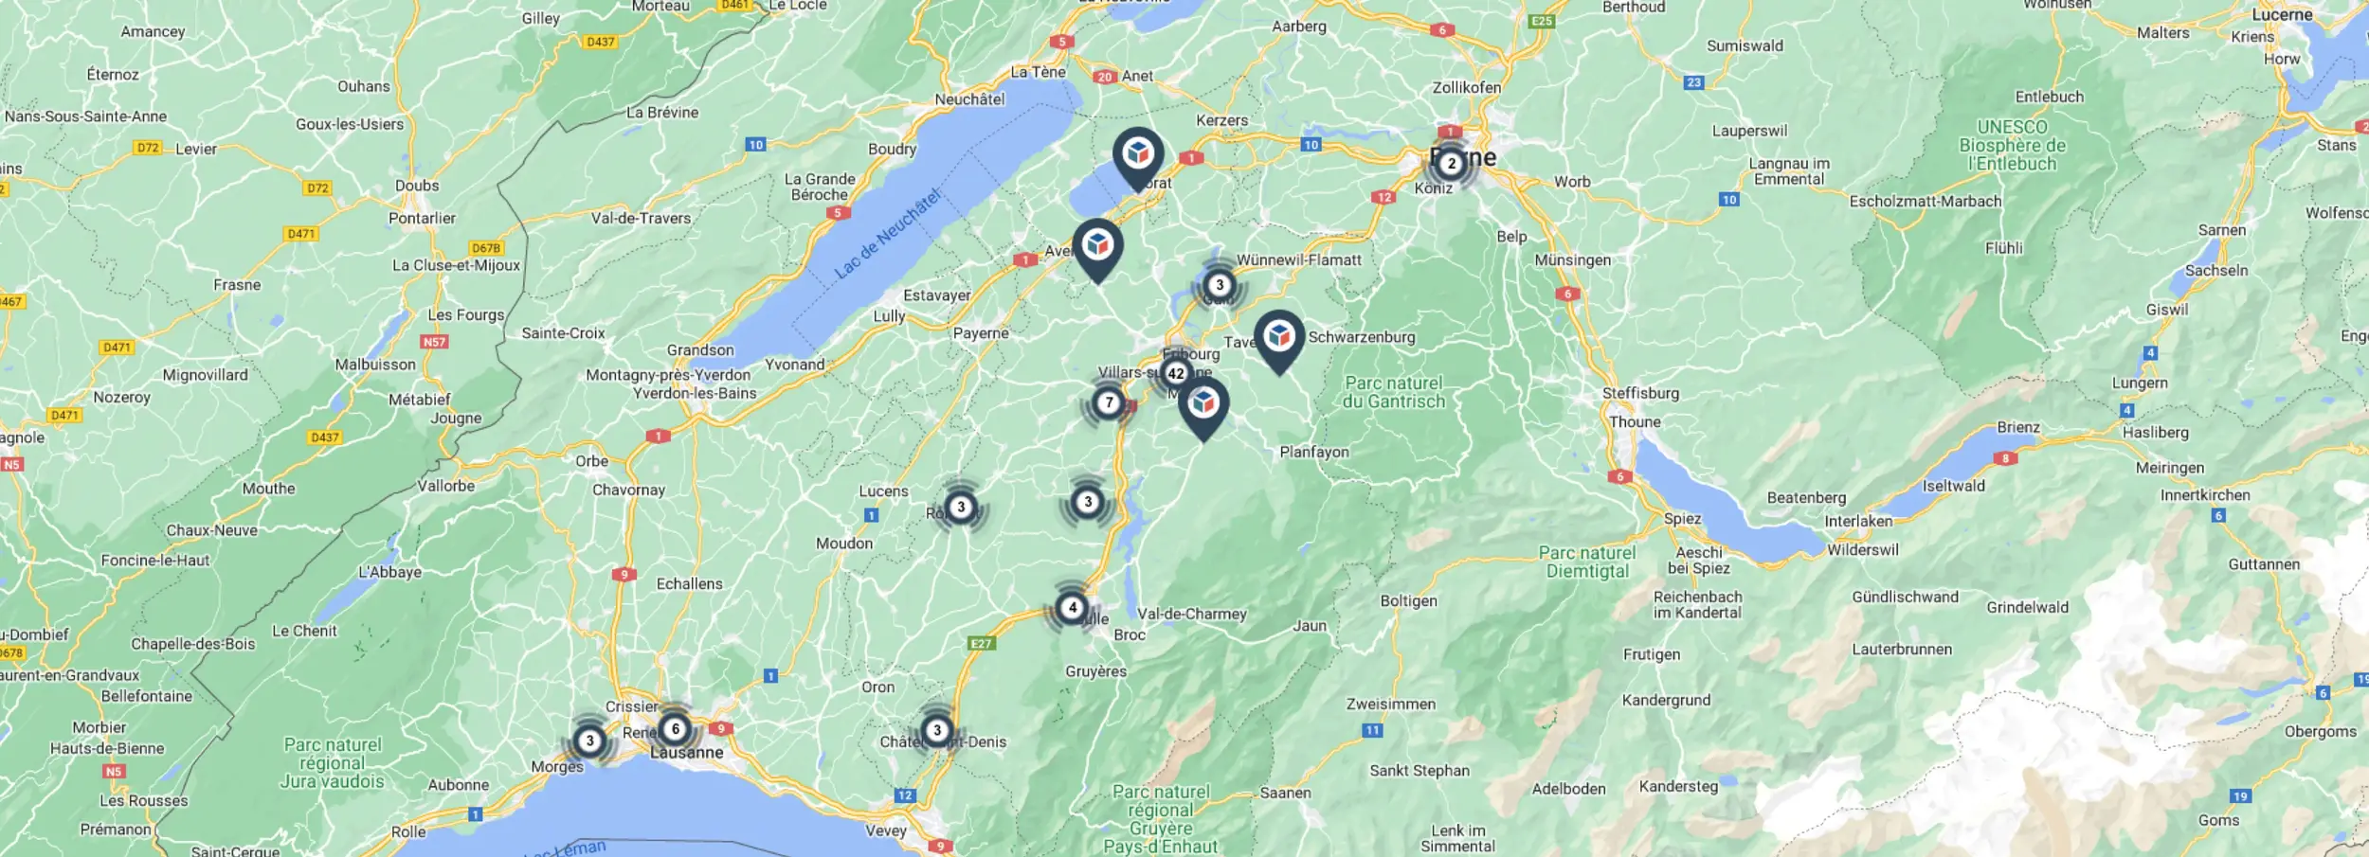The width and height of the screenshot is (2369, 857).
Task: Click the Lac de Neuchâtel label
Action: [887, 234]
